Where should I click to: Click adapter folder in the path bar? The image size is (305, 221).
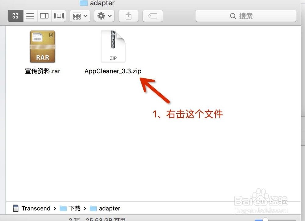point(105,208)
